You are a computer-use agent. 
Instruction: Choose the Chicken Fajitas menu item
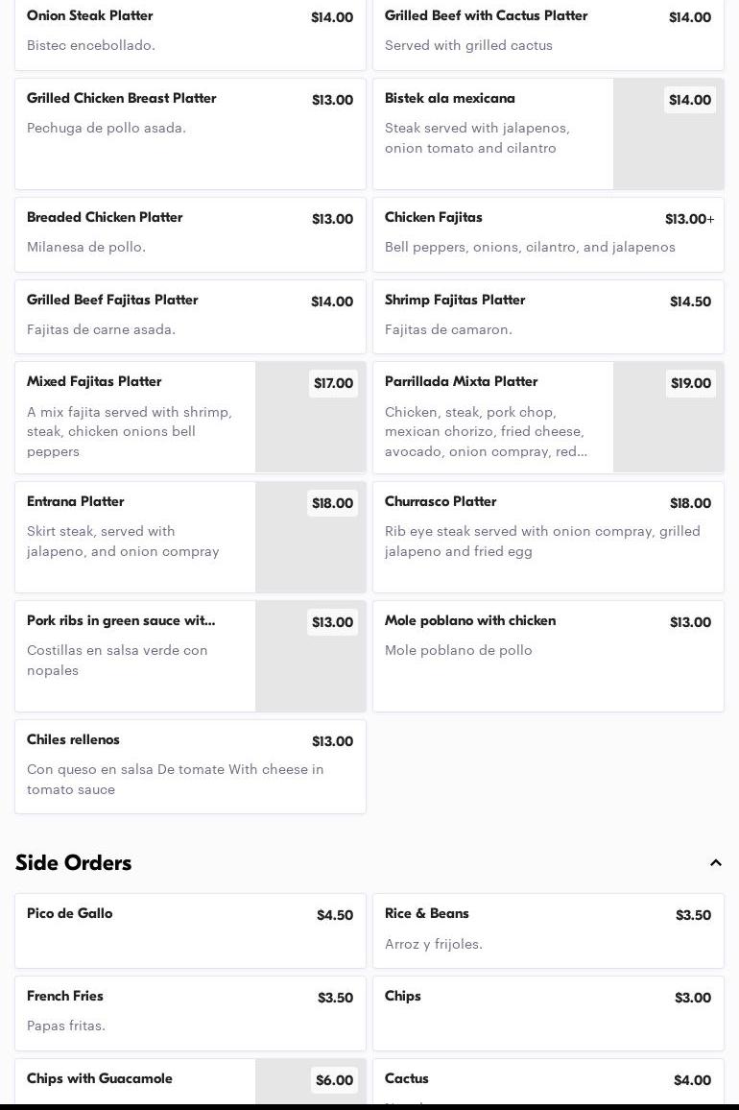(x=548, y=234)
